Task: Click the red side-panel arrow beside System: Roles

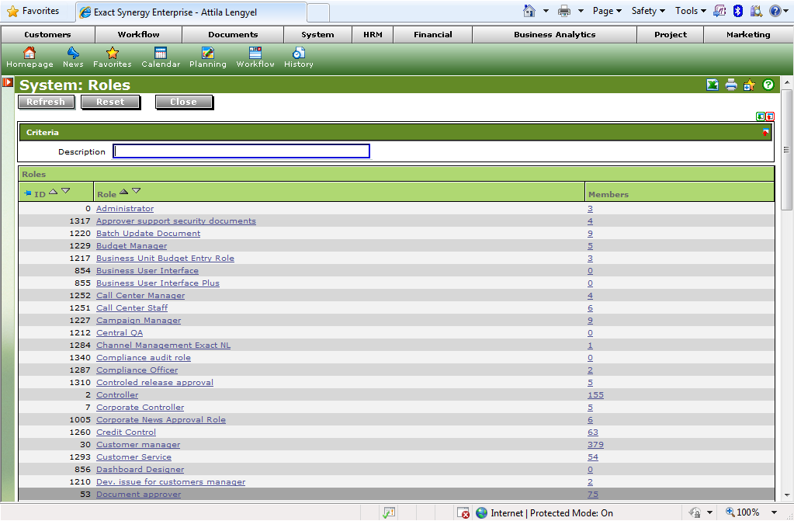Action: (8, 82)
